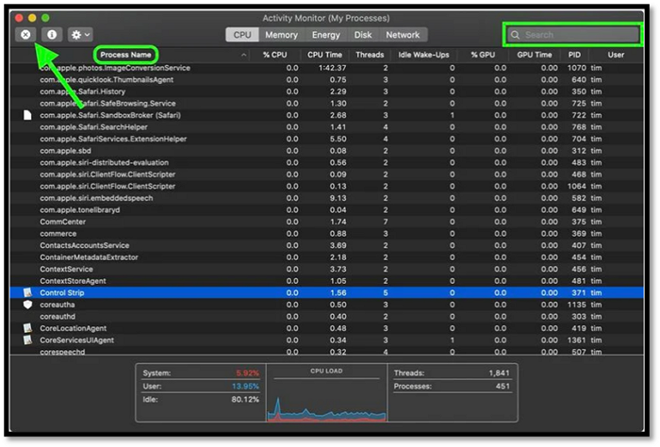Open the Disk tab
660x447 pixels.
pyautogui.click(x=363, y=35)
